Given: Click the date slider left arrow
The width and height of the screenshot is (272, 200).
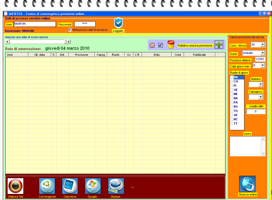Looking at the screenshot, I should [x=7, y=42].
